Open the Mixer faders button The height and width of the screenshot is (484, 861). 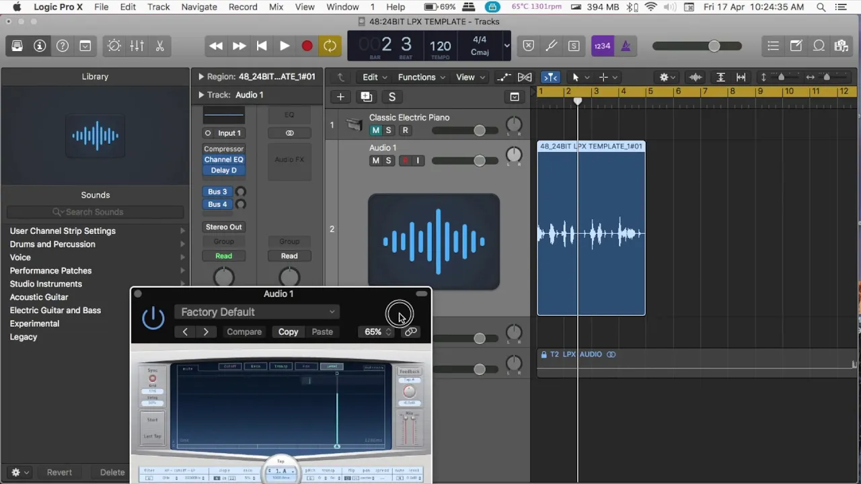click(x=137, y=46)
